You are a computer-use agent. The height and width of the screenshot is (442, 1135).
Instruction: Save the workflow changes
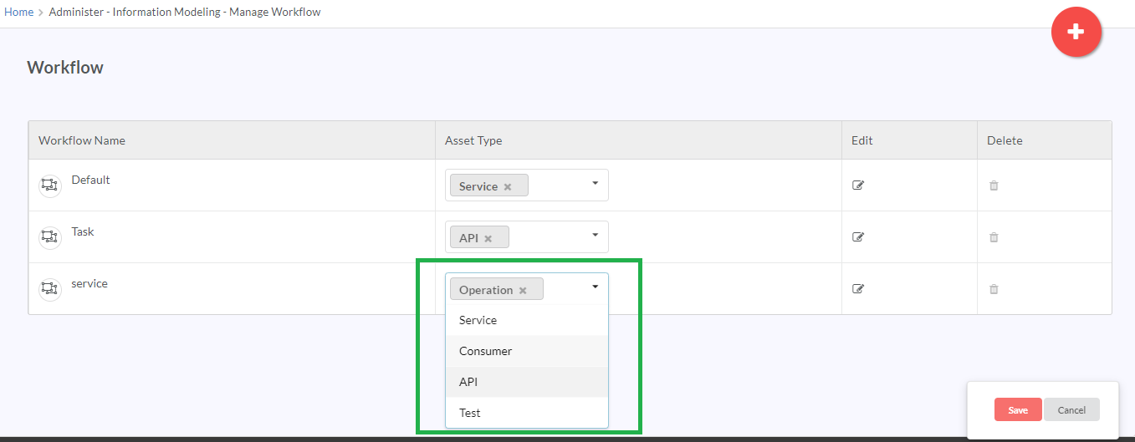[x=1018, y=409]
